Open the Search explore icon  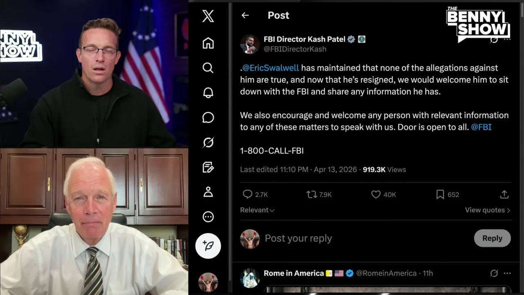click(x=208, y=68)
